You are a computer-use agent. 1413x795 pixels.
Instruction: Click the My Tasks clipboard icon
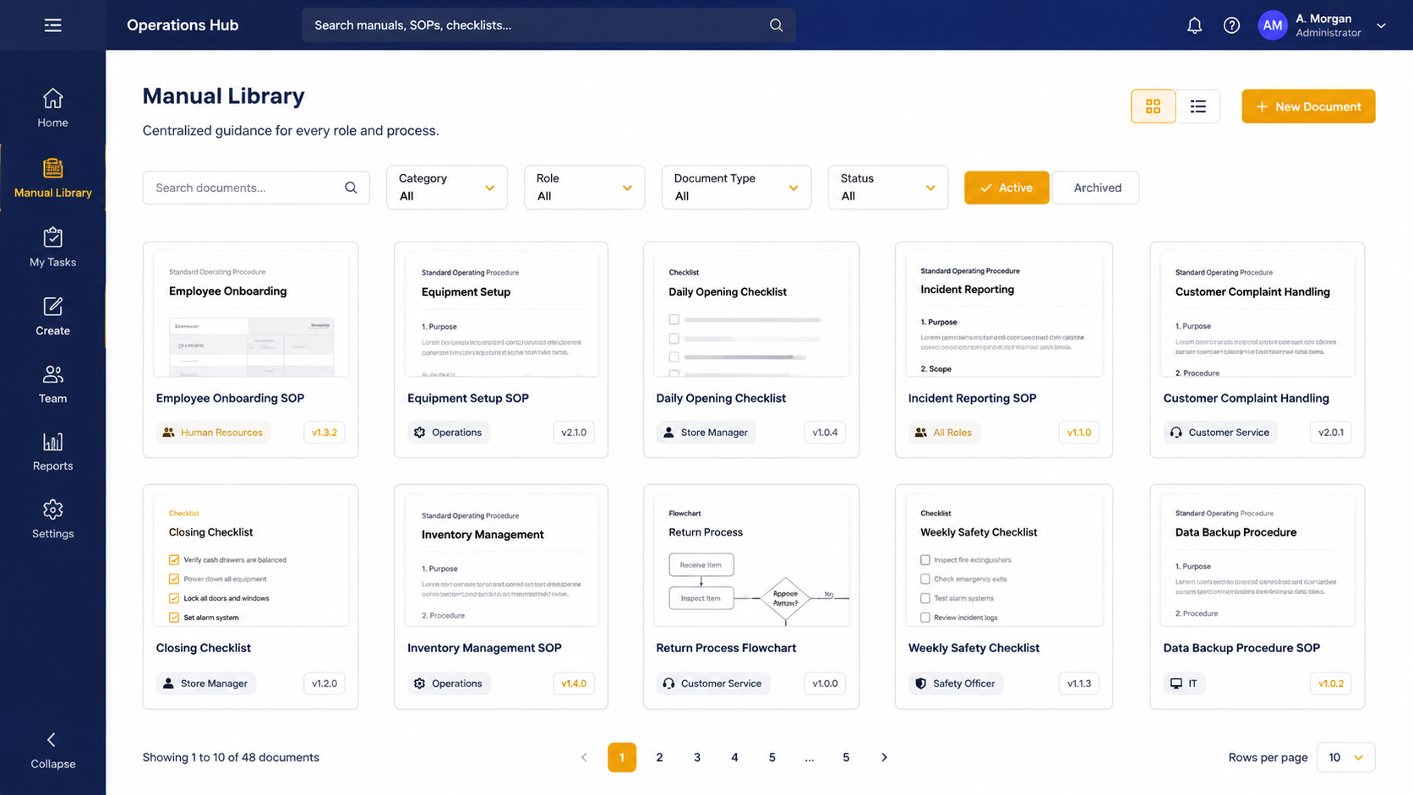click(52, 237)
